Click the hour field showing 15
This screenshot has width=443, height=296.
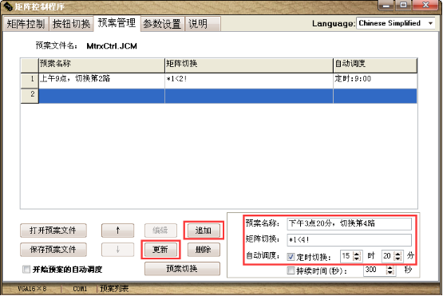coord(346,256)
